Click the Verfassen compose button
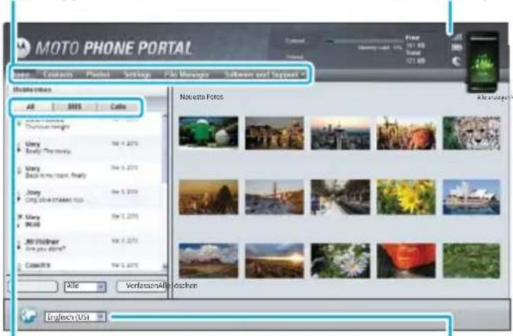Image resolution: width=513 pixels, height=336 pixels. (x=143, y=286)
